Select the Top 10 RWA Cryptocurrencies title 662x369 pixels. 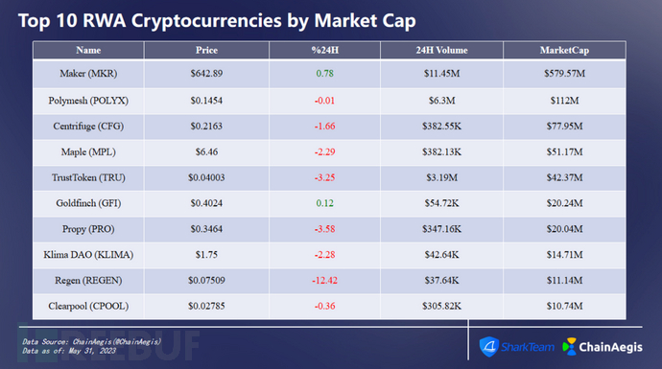217,21
